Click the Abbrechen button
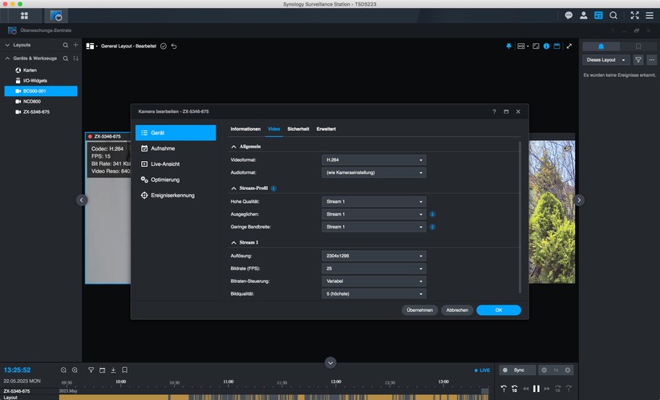The height and width of the screenshot is (400, 660). click(457, 310)
